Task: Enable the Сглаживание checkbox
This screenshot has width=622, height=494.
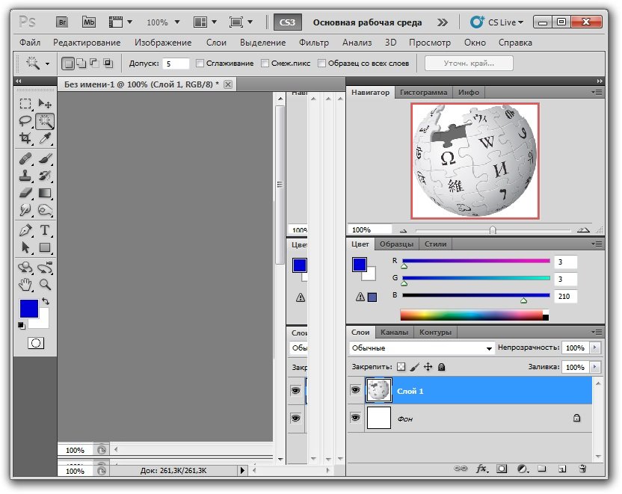Action: 200,64
